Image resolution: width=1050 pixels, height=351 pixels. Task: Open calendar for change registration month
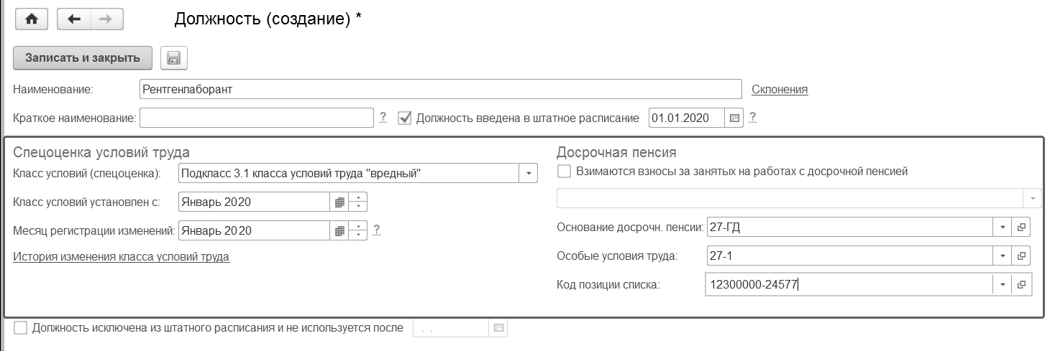[340, 231]
